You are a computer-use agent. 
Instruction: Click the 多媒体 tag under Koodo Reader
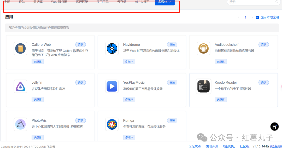coord(221,100)
